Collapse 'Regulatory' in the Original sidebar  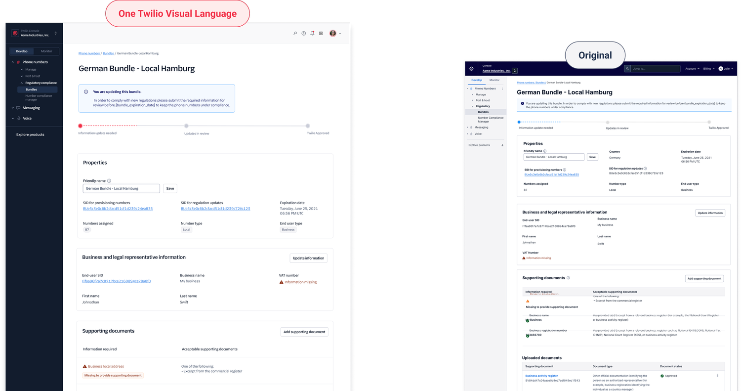point(472,106)
